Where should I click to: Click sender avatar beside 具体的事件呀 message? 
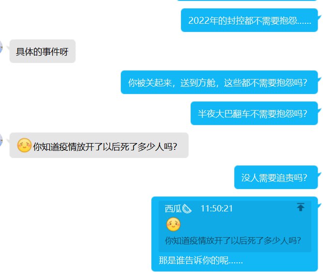click(1, 48)
